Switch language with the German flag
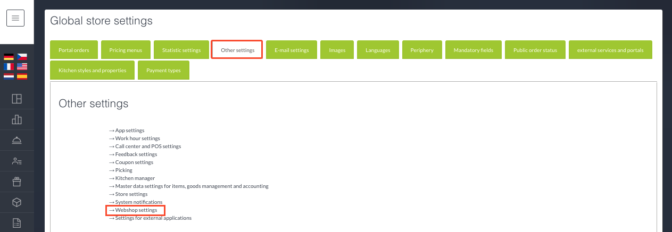 [9, 57]
